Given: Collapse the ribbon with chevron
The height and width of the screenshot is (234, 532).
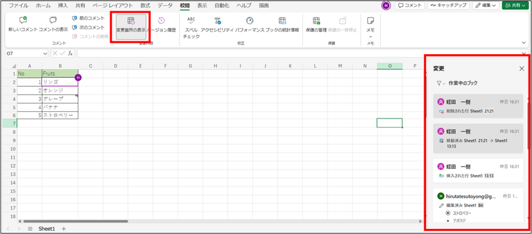Looking at the screenshot, I should [x=524, y=43].
